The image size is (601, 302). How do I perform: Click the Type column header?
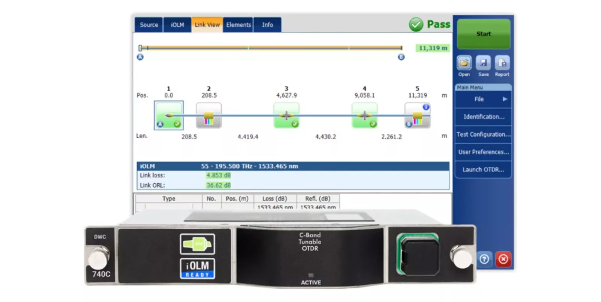[169, 199]
